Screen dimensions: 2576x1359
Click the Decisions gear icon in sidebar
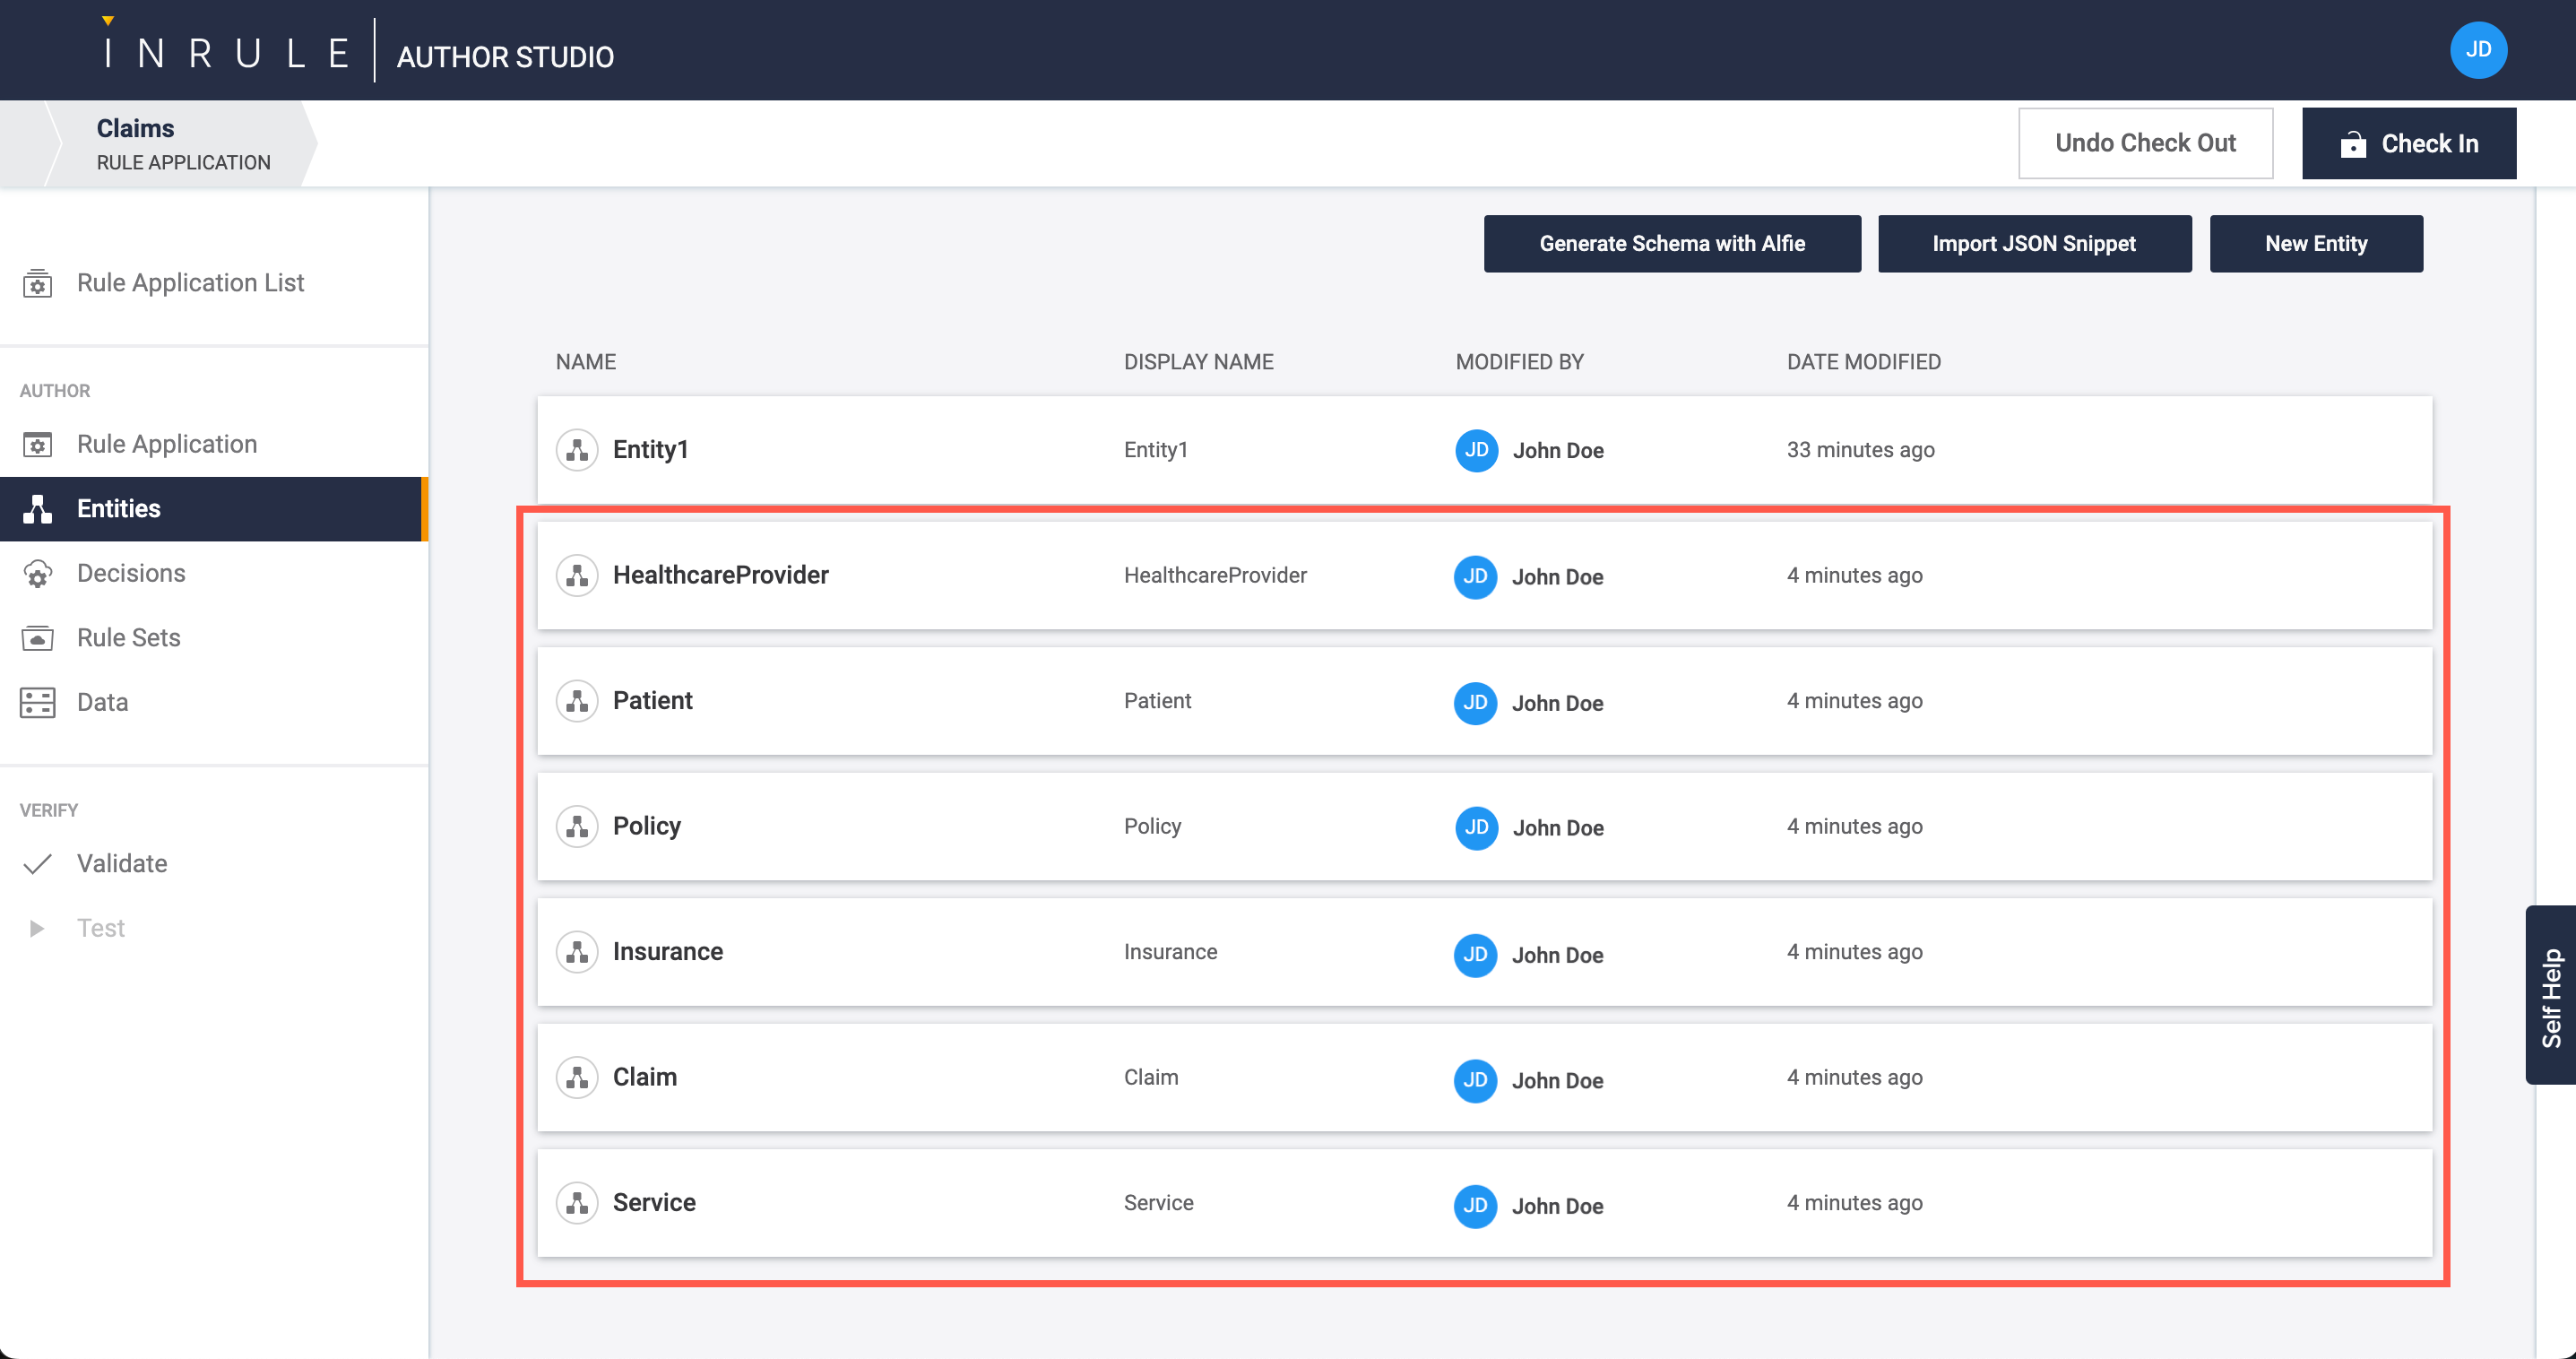pos(38,574)
